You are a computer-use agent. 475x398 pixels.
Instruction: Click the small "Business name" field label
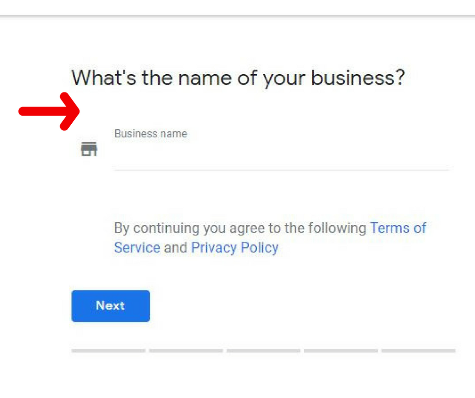(x=151, y=134)
